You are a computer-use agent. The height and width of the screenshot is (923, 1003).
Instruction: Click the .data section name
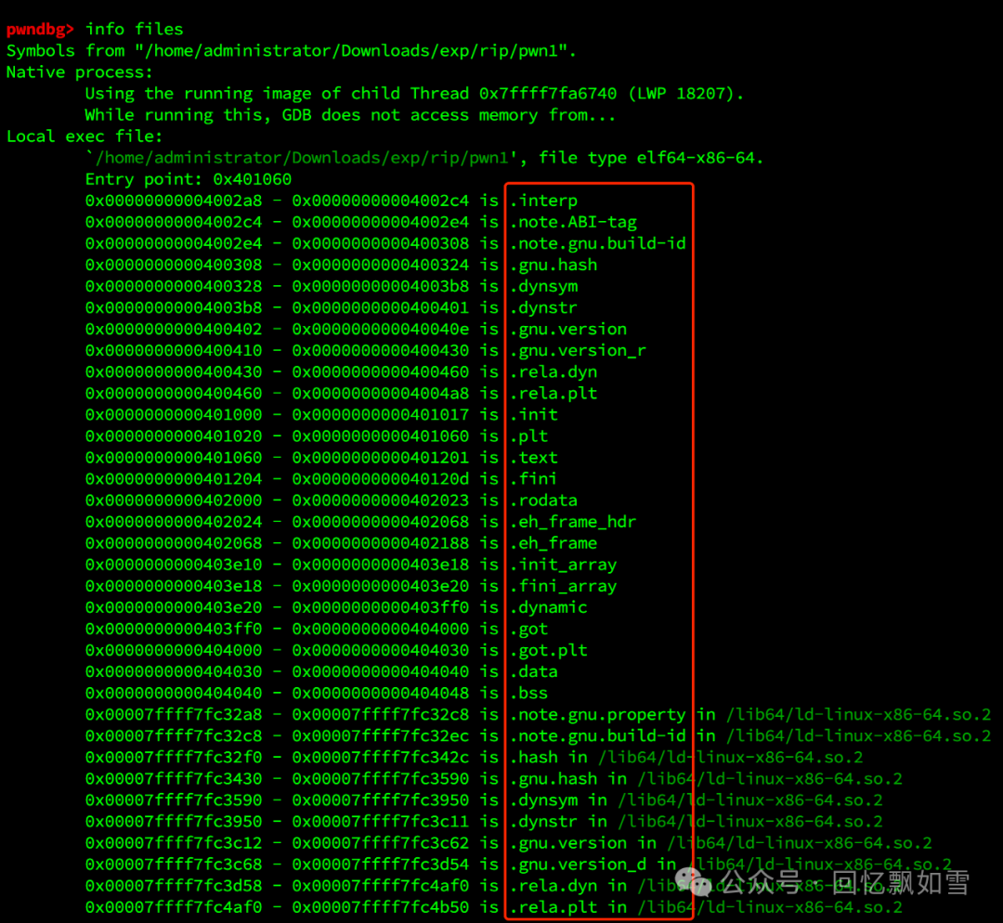coord(533,672)
